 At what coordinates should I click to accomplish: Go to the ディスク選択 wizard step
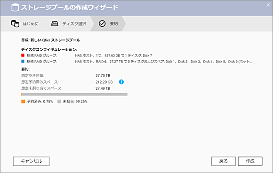point(68,24)
